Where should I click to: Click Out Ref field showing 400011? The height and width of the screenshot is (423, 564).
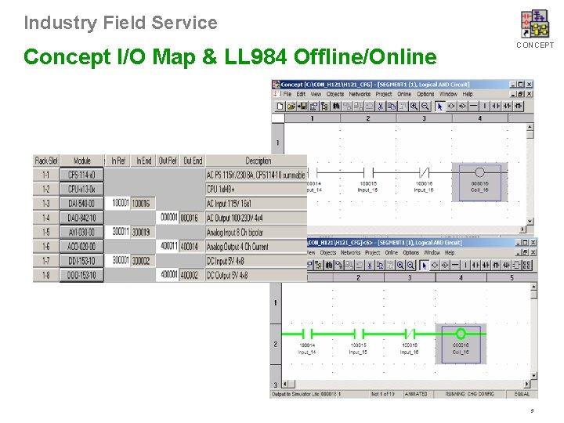[168, 247]
